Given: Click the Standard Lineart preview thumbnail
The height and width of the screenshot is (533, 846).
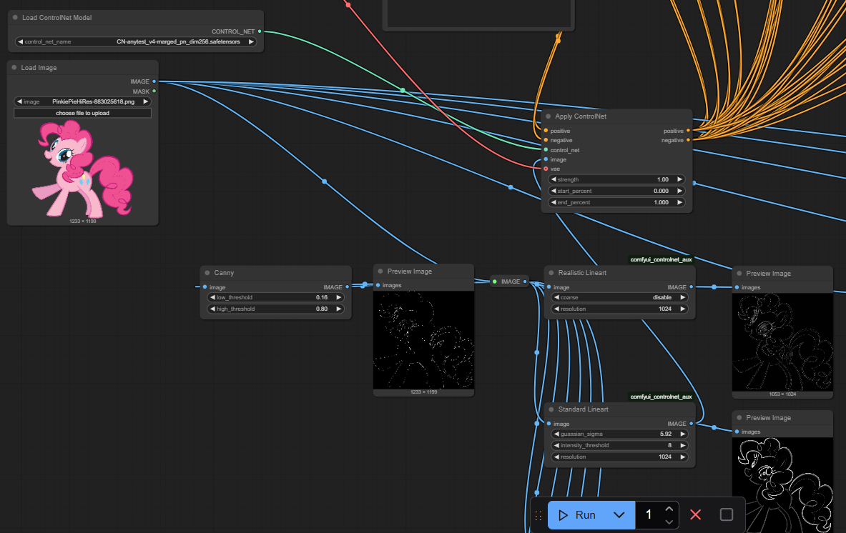Looking at the screenshot, I should point(782,485).
